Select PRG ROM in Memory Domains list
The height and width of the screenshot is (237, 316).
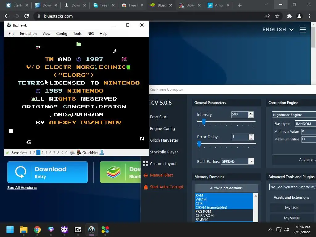224,211
